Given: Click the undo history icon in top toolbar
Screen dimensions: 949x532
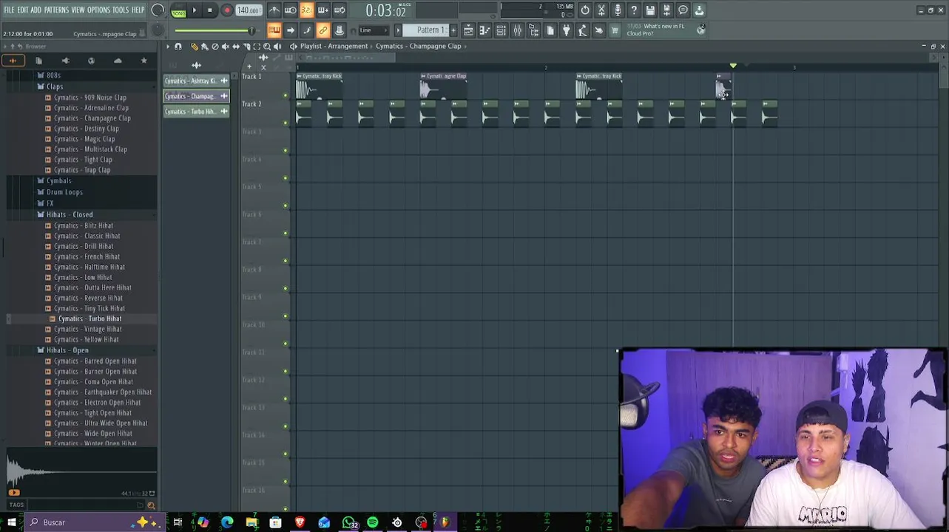Looking at the screenshot, I should (585, 10).
